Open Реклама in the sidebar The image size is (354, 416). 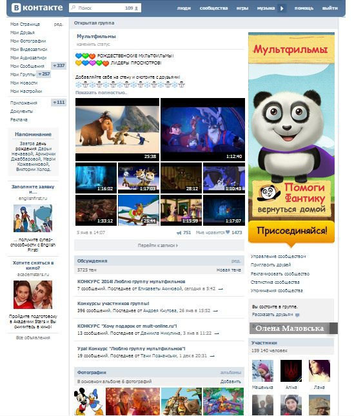coord(19,120)
